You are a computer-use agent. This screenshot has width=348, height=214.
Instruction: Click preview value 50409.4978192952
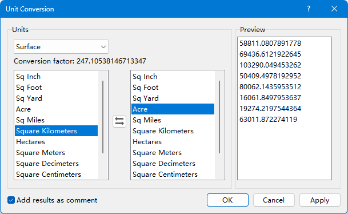(x=270, y=76)
